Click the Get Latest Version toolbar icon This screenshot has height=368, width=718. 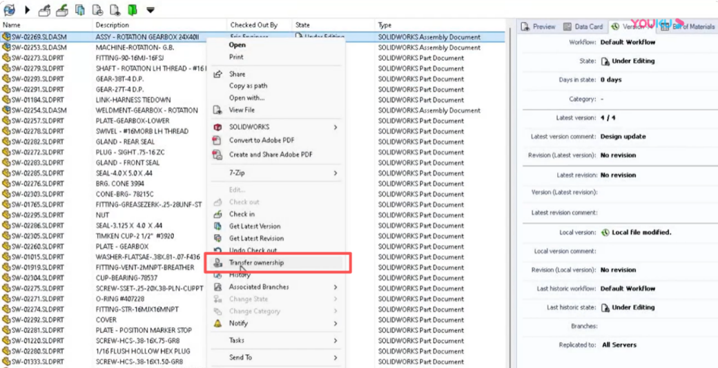click(79, 9)
